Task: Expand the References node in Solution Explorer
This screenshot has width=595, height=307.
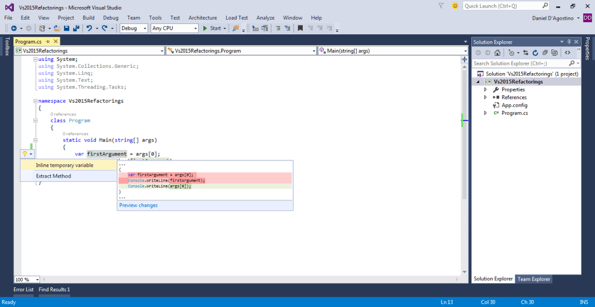Action: [x=485, y=97]
